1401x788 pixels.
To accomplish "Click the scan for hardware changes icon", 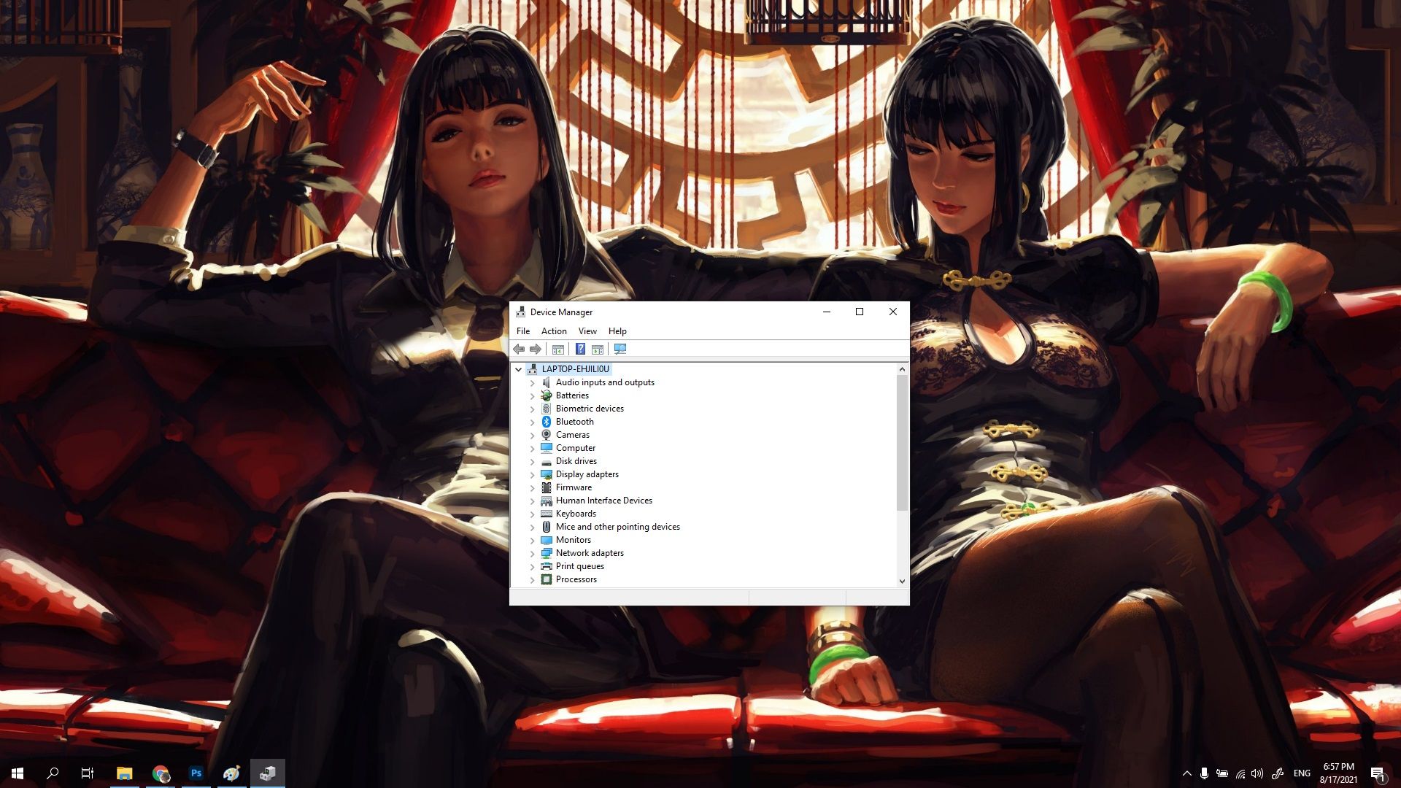I will coord(620,348).
